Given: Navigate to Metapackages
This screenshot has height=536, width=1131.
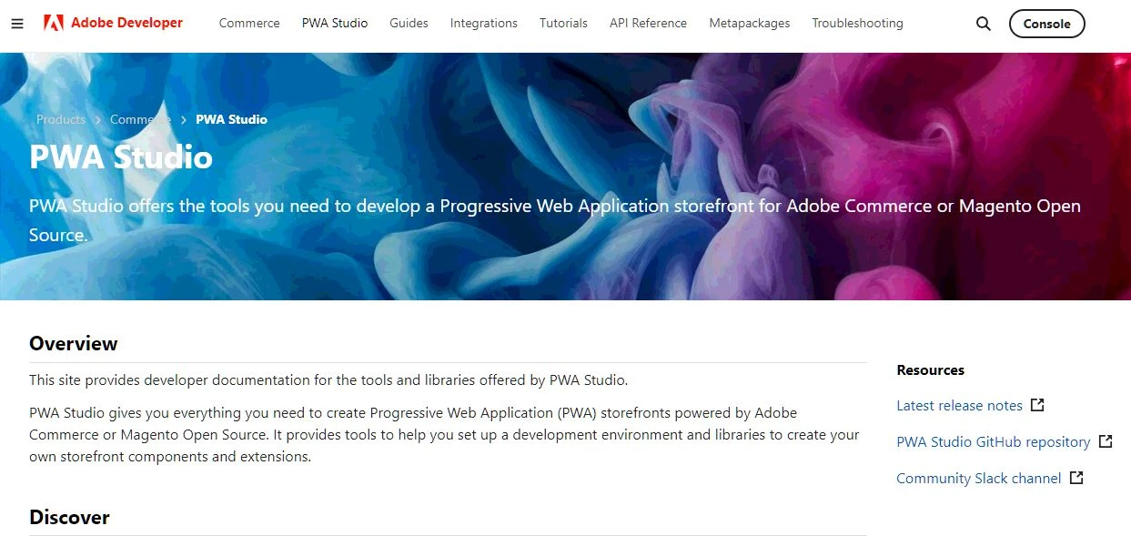Looking at the screenshot, I should (x=750, y=24).
